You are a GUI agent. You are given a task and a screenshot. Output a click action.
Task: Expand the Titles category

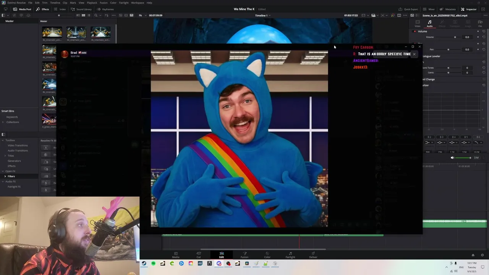pos(5,156)
